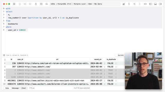Click the id column header
This screenshot has height=92, width=165.
11,59
